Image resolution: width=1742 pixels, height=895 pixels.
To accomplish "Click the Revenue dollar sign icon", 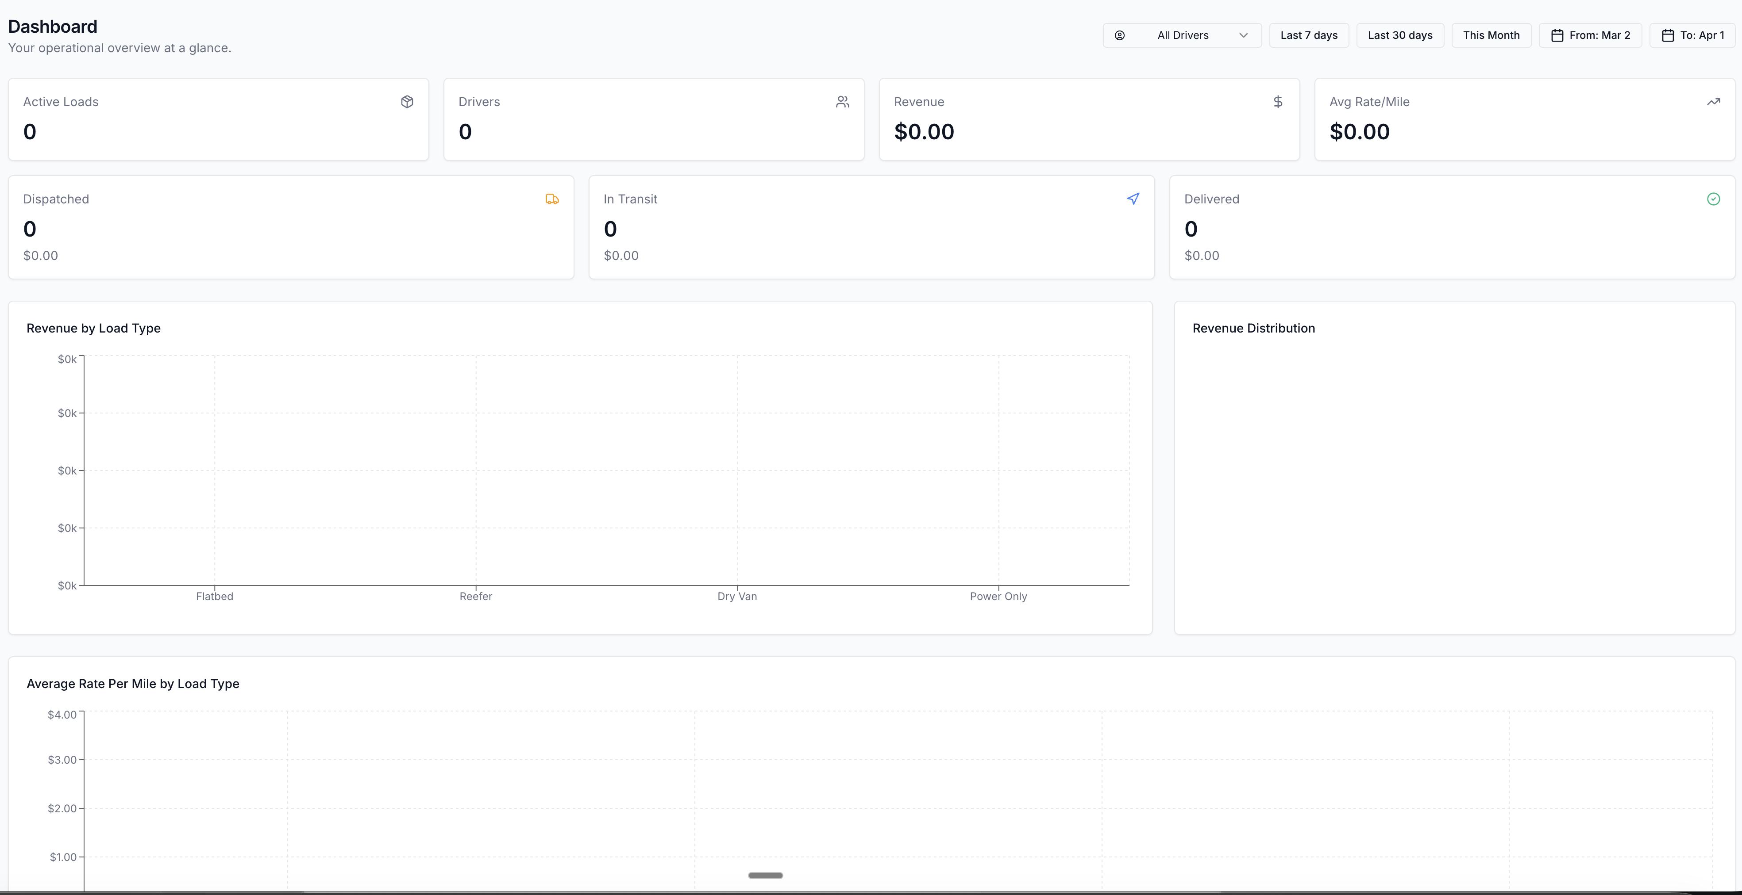I will coord(1277,101).
